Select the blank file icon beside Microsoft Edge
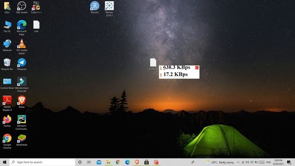 (36, 27)
